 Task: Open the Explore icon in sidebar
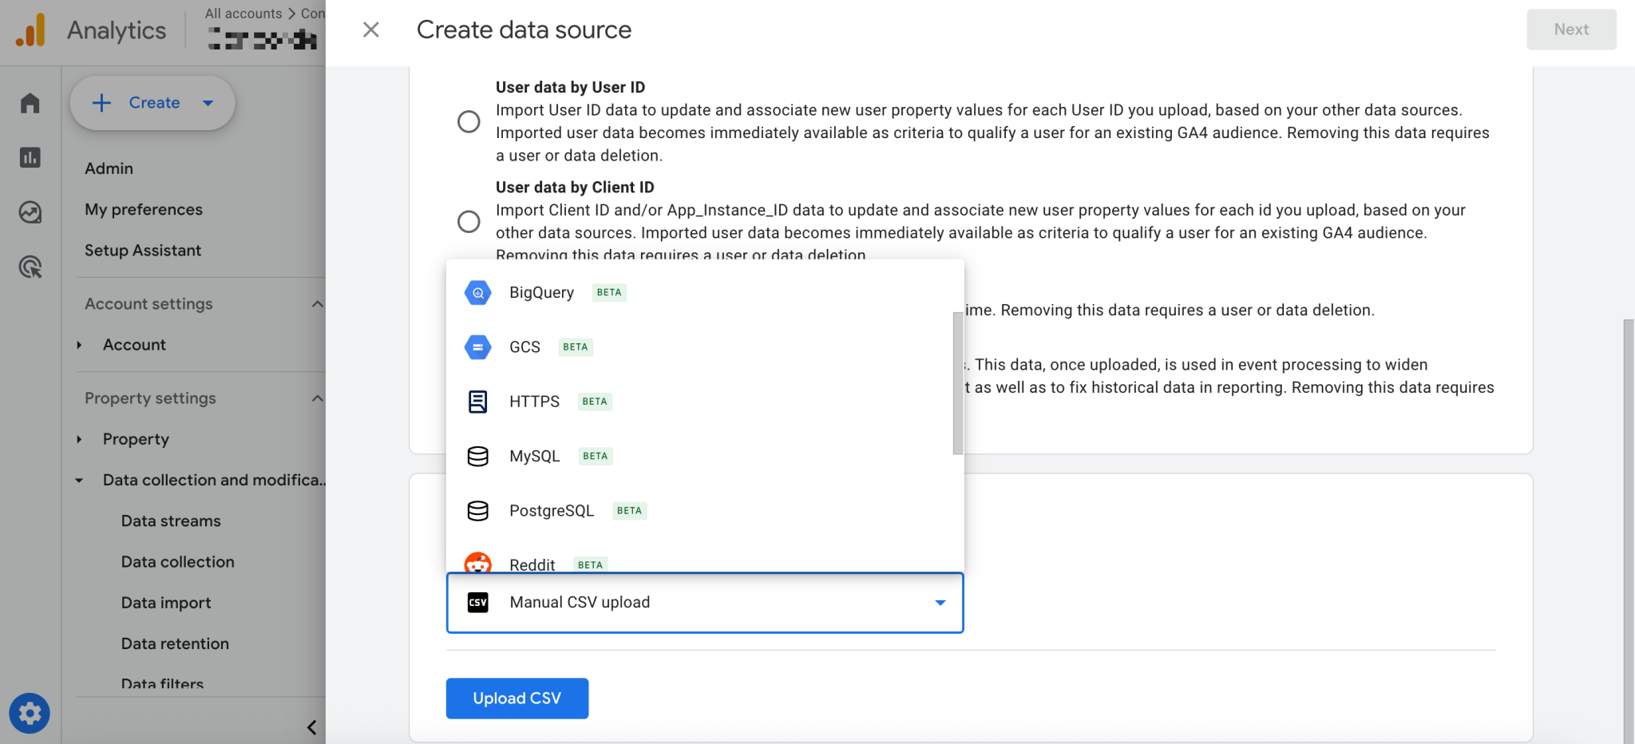(x=30, y=212)
